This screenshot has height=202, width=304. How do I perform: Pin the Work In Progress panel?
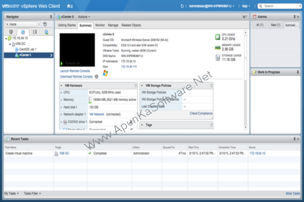(x=298, y=72)
